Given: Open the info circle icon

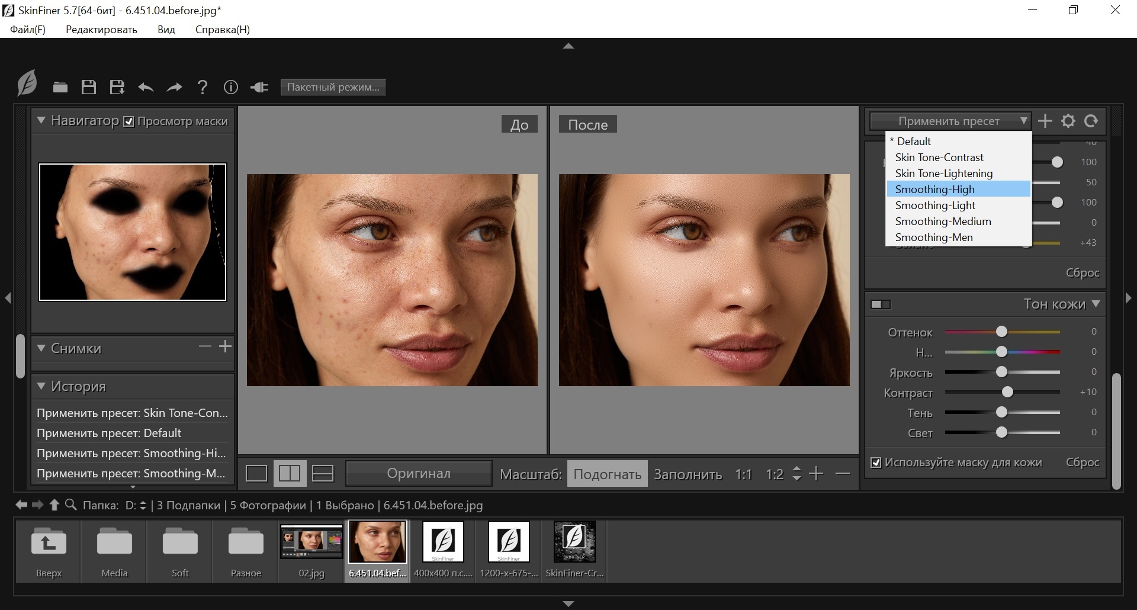Looking at the screenshot, I should (x=231, y=87).
